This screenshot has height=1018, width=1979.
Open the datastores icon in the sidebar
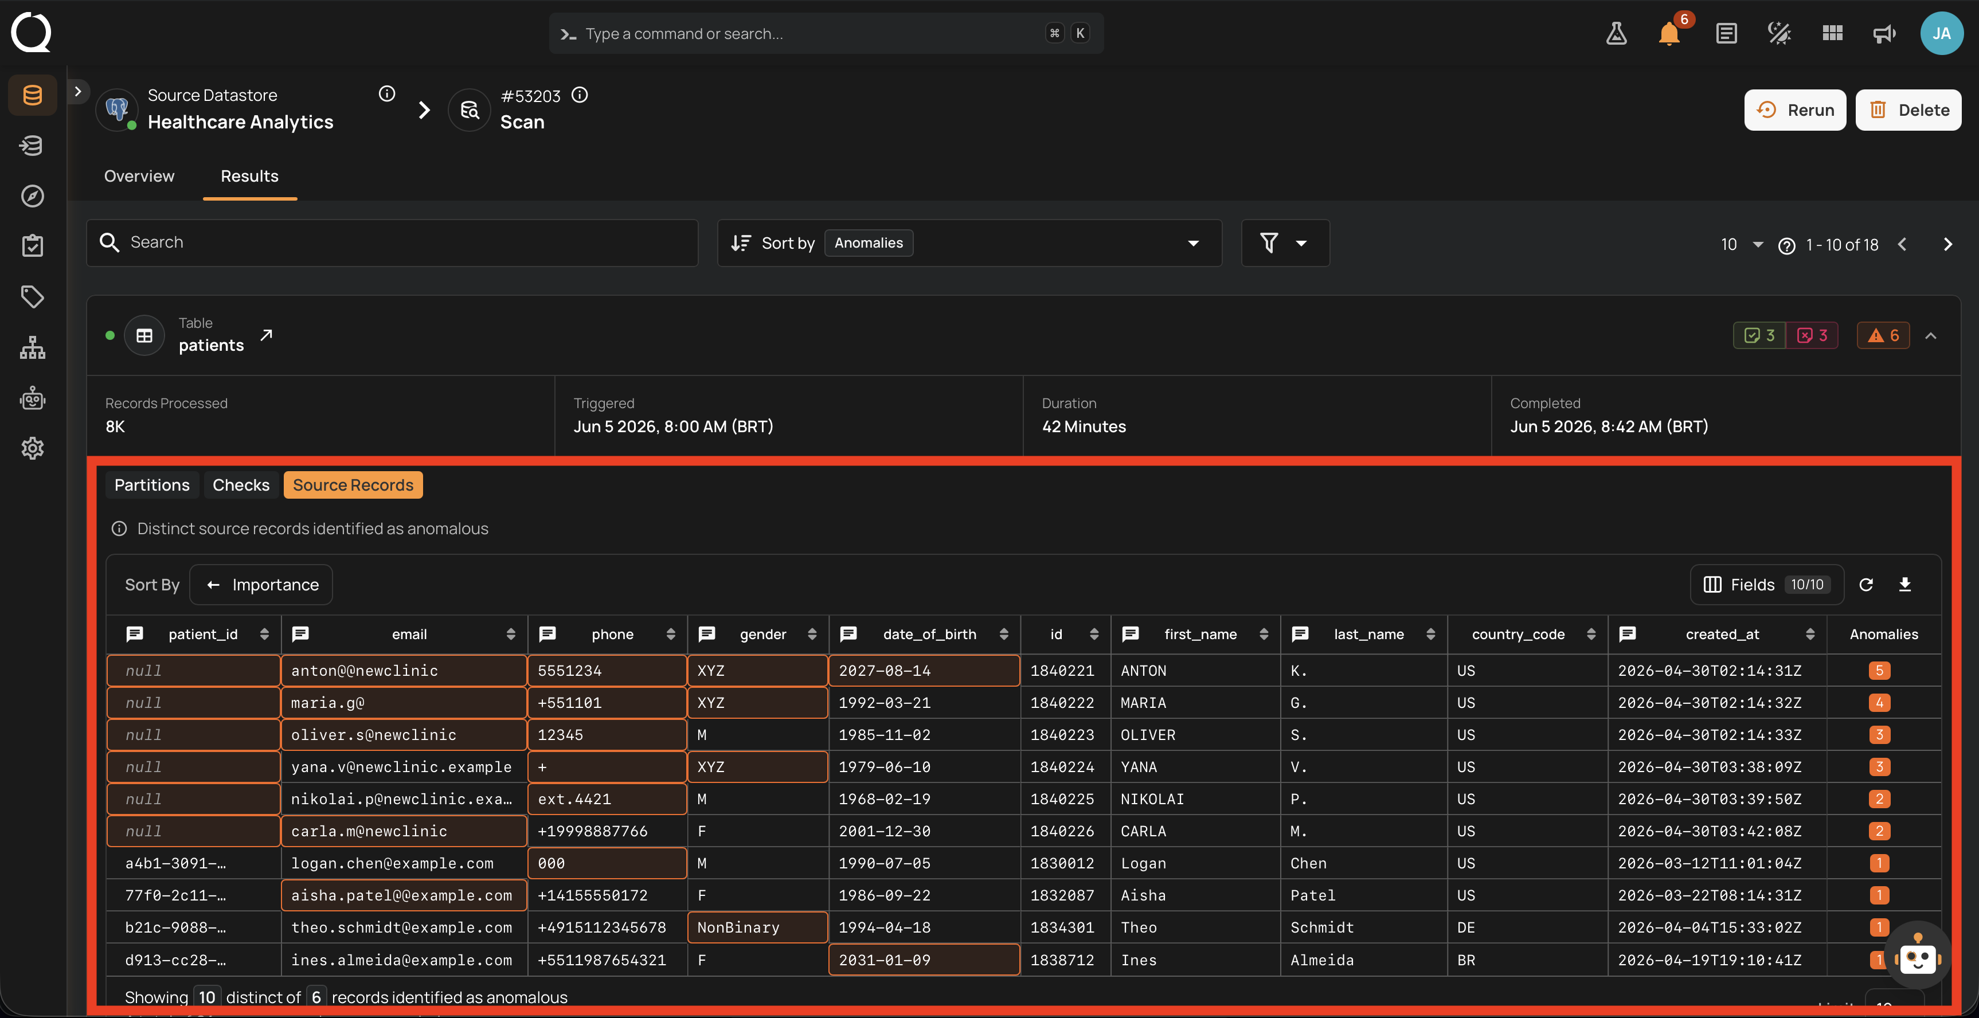32,95
